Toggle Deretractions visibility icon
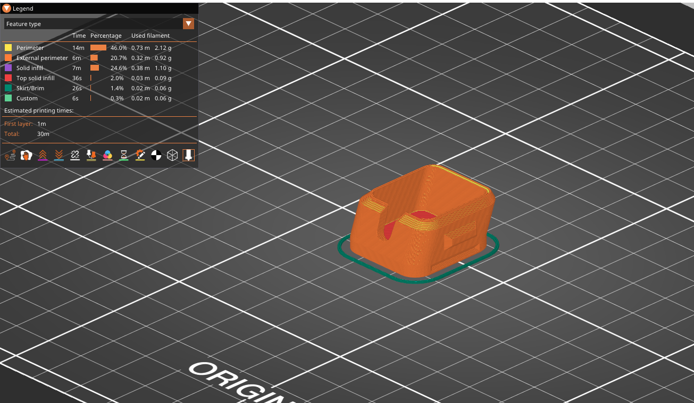The image size is (694, 403). pyautogui.click(x=58, y=155)
